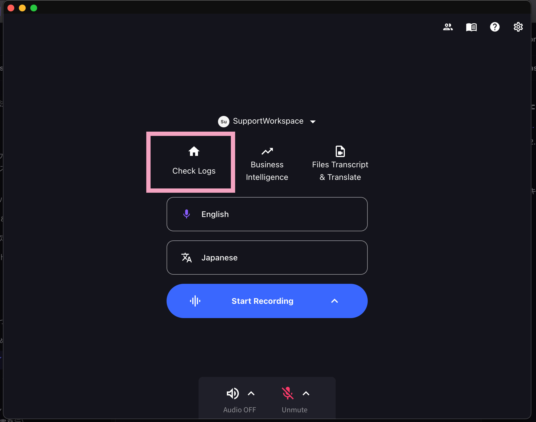This screenshot has width=536, height=422.
Task: Start Recording
Action: pos(262,301)
